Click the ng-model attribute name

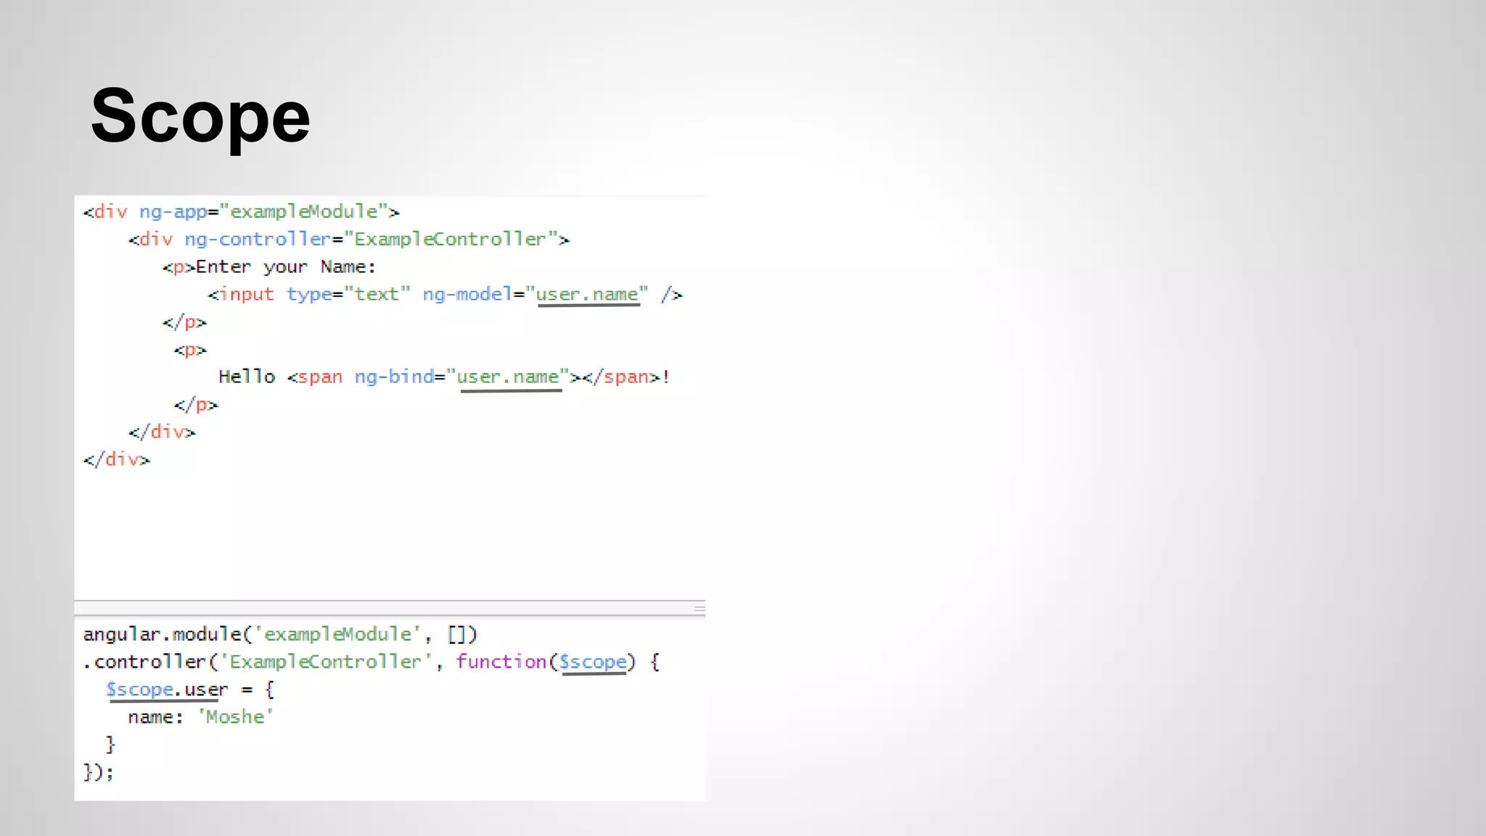click(x=467, y=295)
